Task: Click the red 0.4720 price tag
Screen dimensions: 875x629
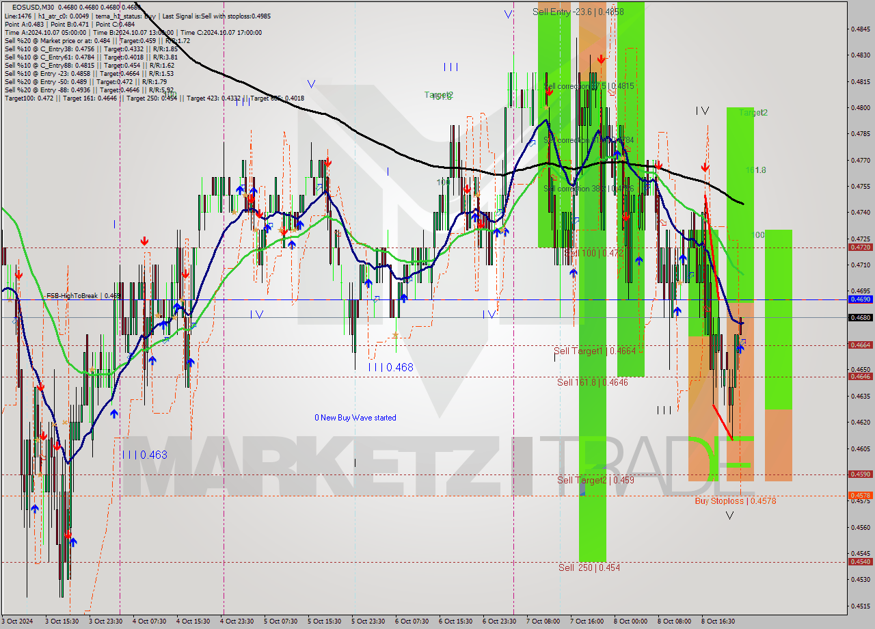Action: point(859,247)
